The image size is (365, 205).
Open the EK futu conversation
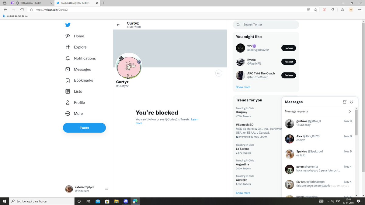point(318,184)
